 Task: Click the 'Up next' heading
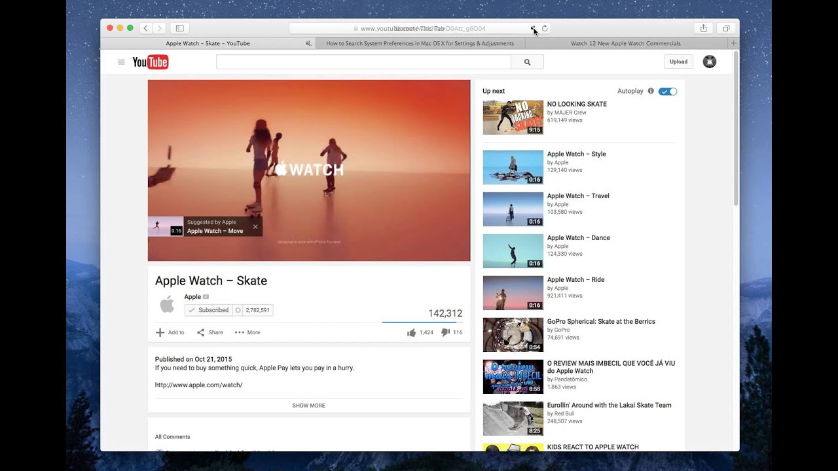click(494, 91)
